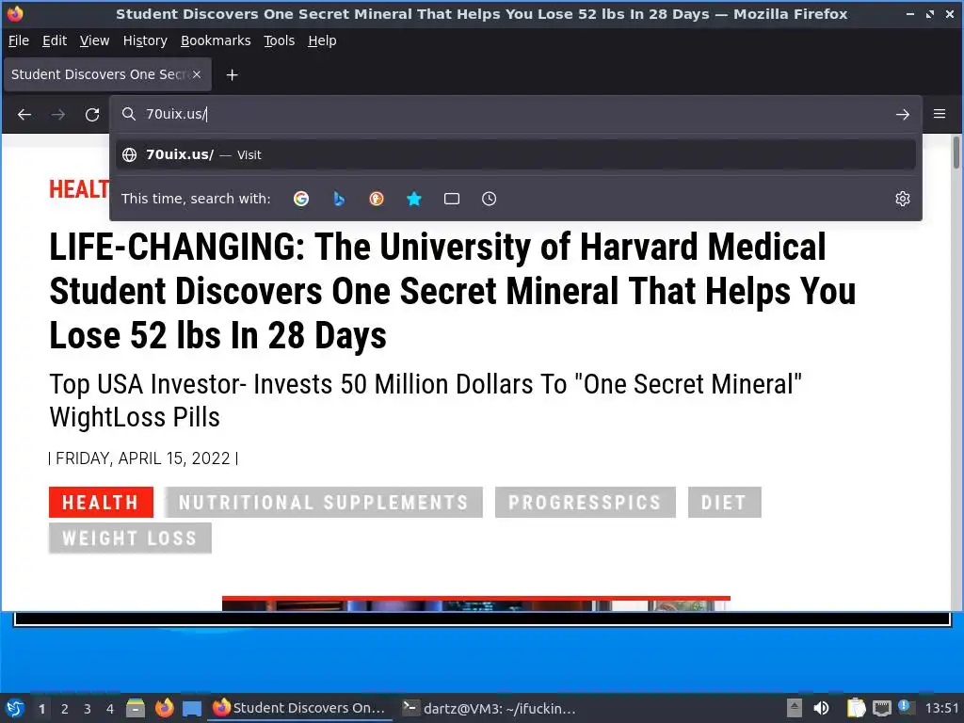Image resolution: width=964 pixels, height=723 pixels.
Task: Open the Edit menu
Action: [54, 40]
